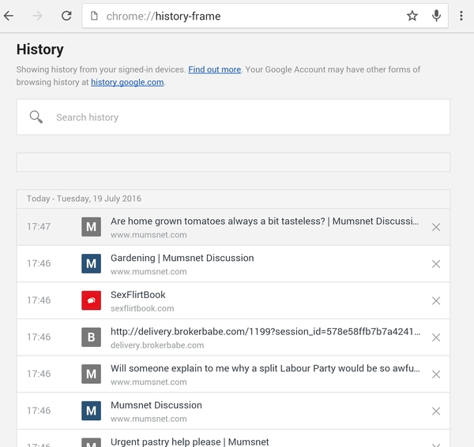Open 'Will someone explain to me' Labour entry
Screen dimensions: 474x447
pyautogui.click(x=265, y=369)
